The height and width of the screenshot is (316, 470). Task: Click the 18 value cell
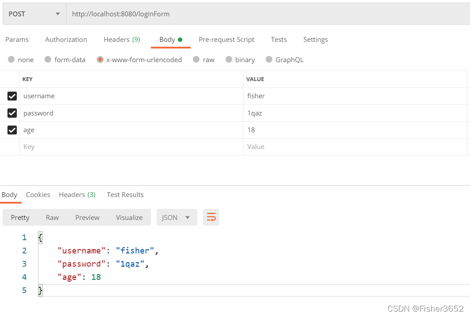pyautogui.click(x=355, y=130)
